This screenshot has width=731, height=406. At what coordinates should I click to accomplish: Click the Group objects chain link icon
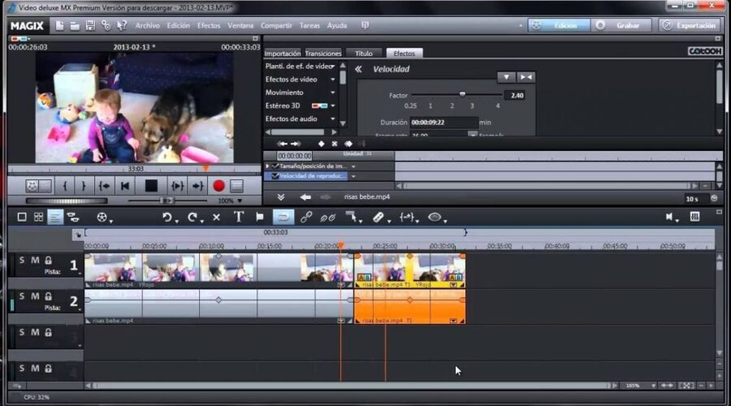[x=306, y=218]
